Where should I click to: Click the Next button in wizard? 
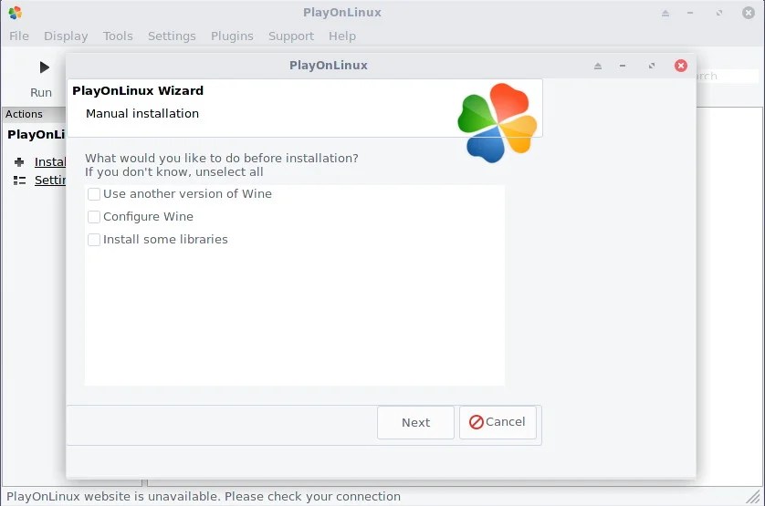tap(415, 423)
